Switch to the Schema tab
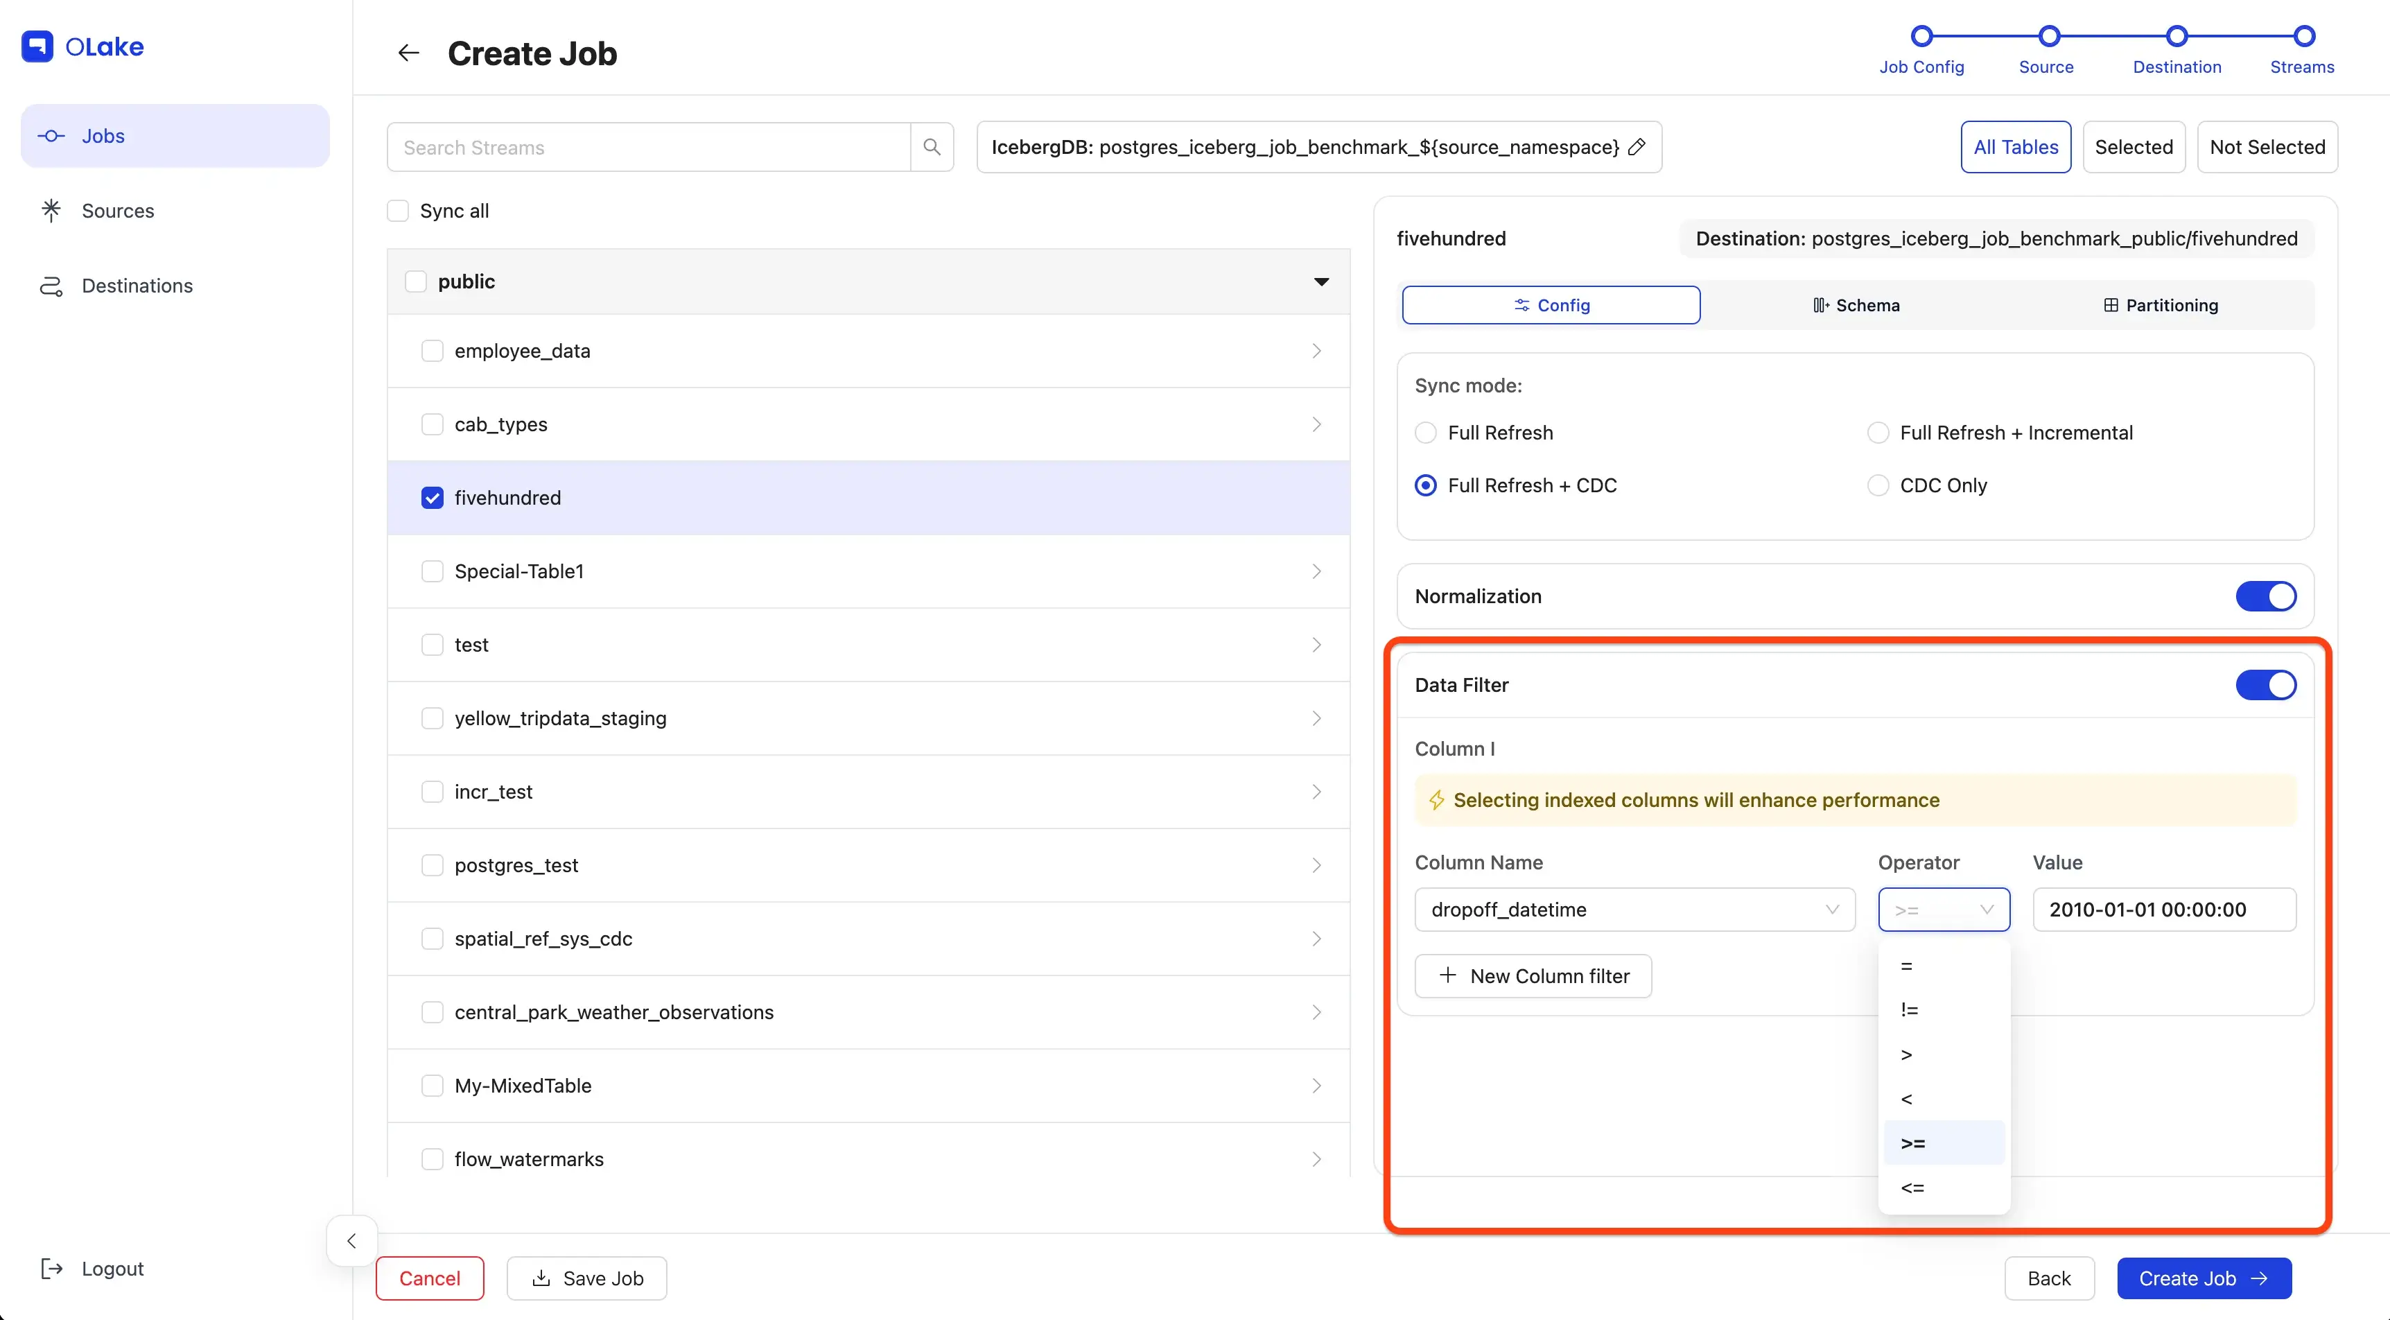Screen dimensions: 2390x1320 pyautogui.click(x=1856, y=306)
